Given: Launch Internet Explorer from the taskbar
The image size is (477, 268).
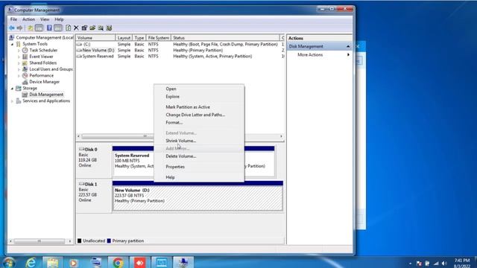Looking at the screenshot, I should [31, 262].
